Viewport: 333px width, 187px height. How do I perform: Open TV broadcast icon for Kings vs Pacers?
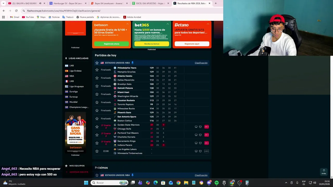tap(196, 143)
